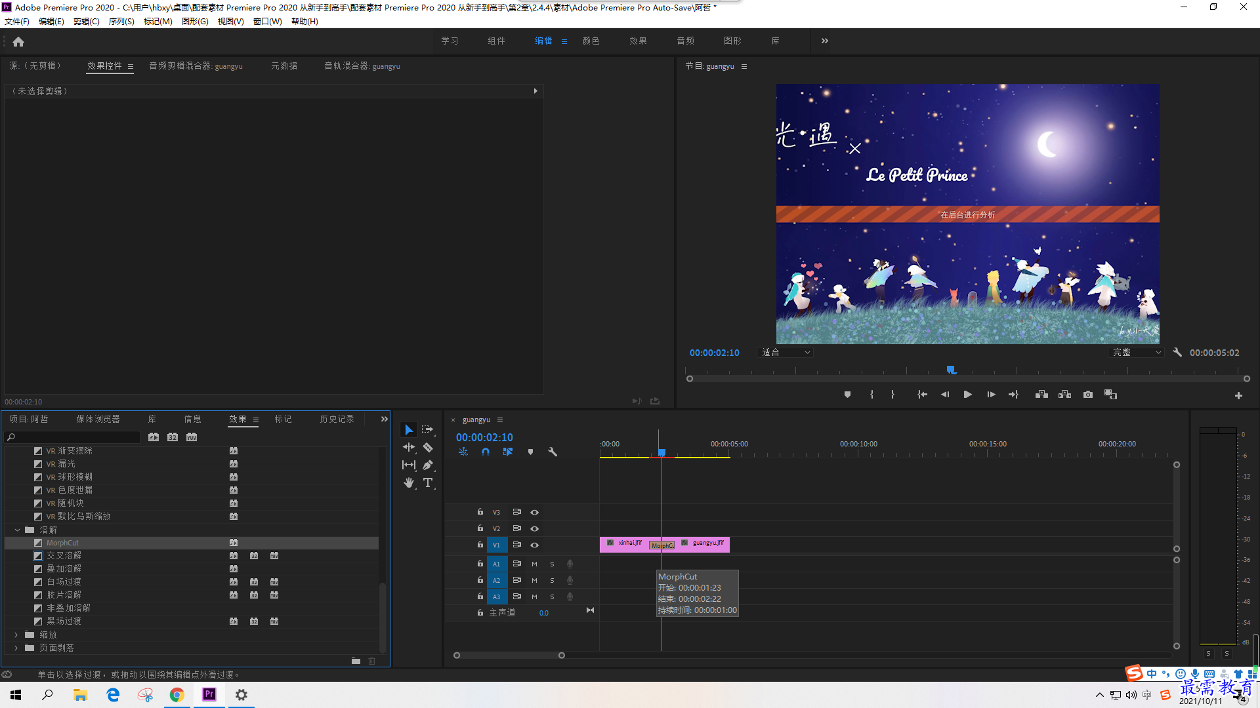Toggle Snap in timeline
This screenshot has height=708, width=1260.
pos(486,452)
